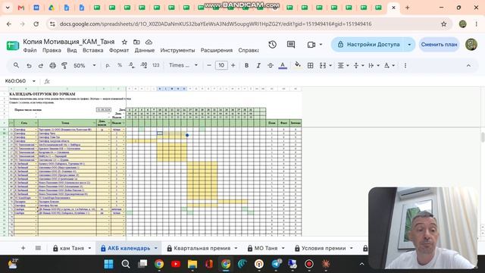The height and width of the screenshot is (273, 485).
Task: Click the font size field showing 10
Action: 221,65
